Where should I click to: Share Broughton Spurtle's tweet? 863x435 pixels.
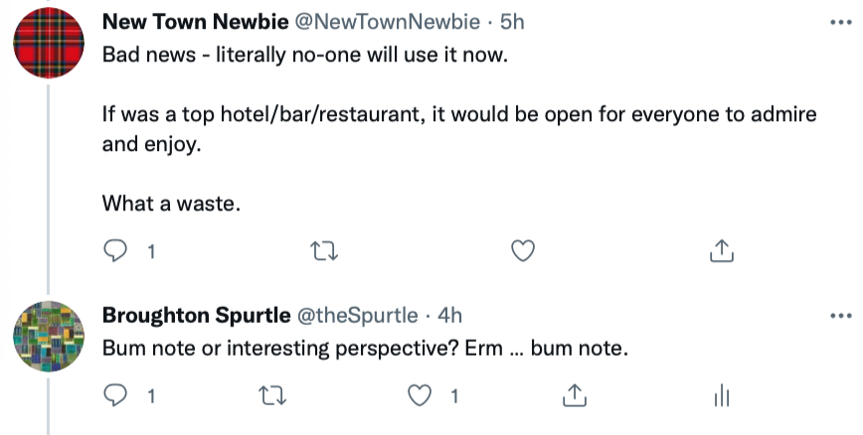(x=575, y=395)
